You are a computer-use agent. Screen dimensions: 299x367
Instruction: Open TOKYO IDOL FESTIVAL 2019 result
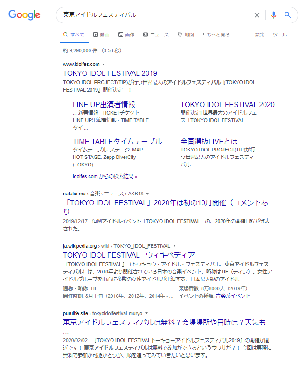pyautogui.click(x=110, y=73)
